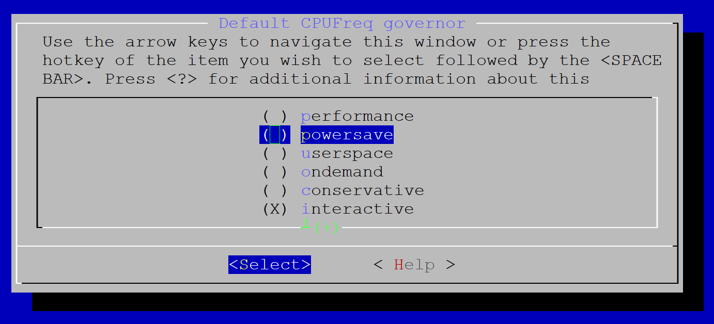714x324 pixels.
Task: Toggle the highlighted powersave radio button
Action: tap(274, 135)
